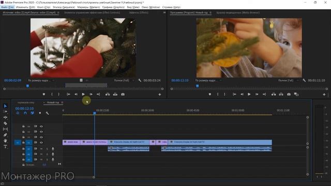Open Source zoom level dropdown 'По размеру кадра'
Screen dimensions: 331x186
pyautogui.click(x=41, y=81)
